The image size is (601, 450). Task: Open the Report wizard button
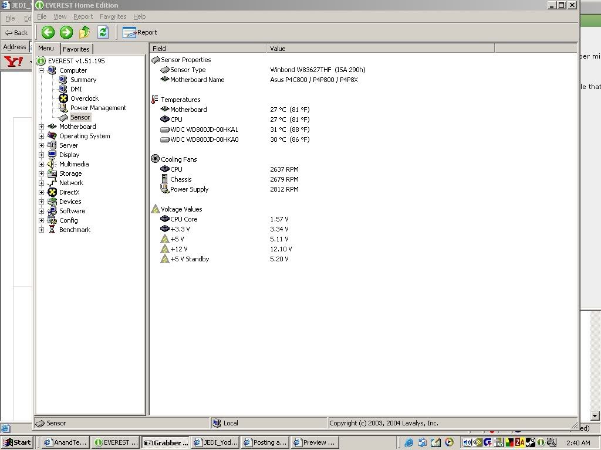pos(140,33)
